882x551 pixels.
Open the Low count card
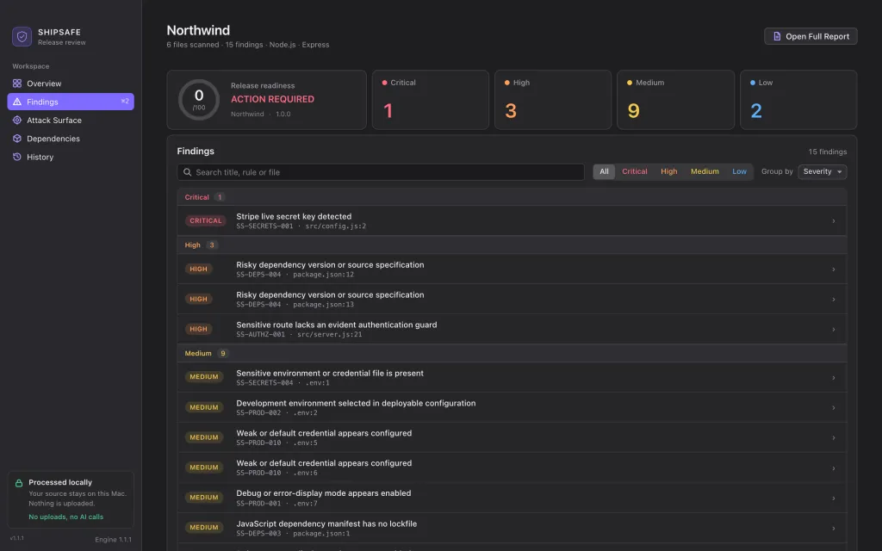[798, 100]
